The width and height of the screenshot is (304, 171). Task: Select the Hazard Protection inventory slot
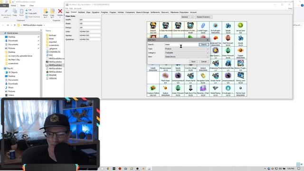(x=190, y=28)
